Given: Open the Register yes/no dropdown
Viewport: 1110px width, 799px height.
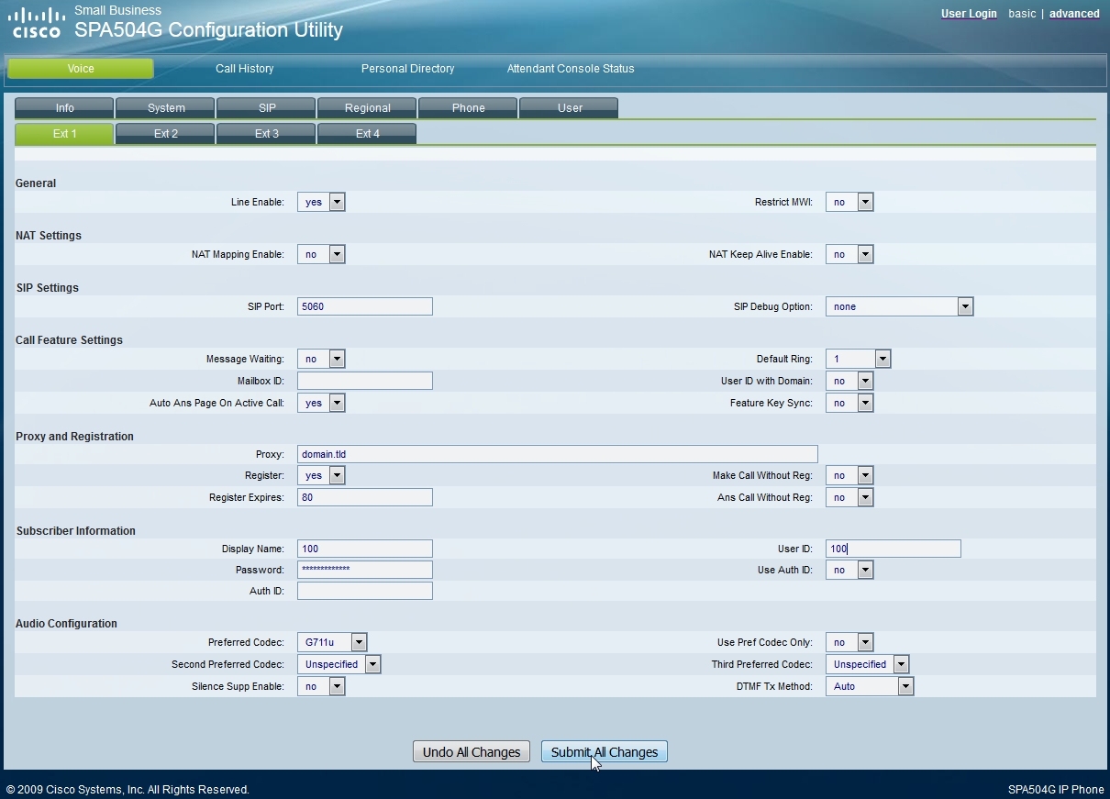Looking at the screenshot, I should (321, 475).
